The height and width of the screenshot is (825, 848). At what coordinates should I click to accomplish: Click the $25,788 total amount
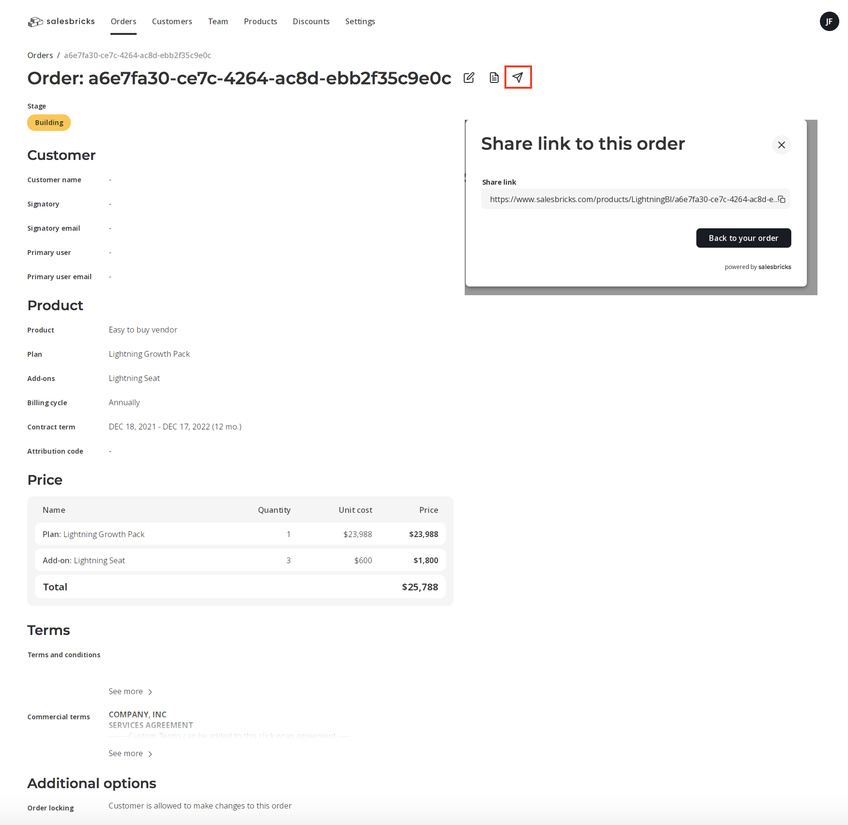pyautogui.click(x=420, y=587)
